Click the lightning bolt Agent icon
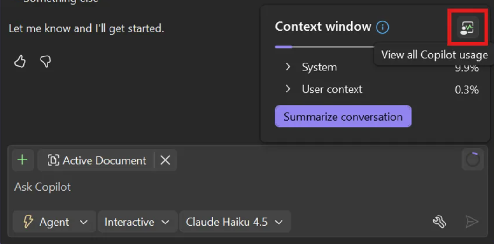Viewport: 494px width, 244px height. 28,222
